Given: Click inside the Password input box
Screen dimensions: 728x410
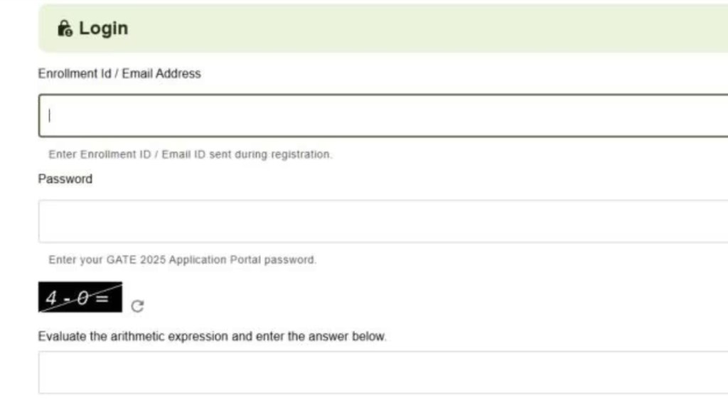Looking at the screenshot, I should pos(384,221).
